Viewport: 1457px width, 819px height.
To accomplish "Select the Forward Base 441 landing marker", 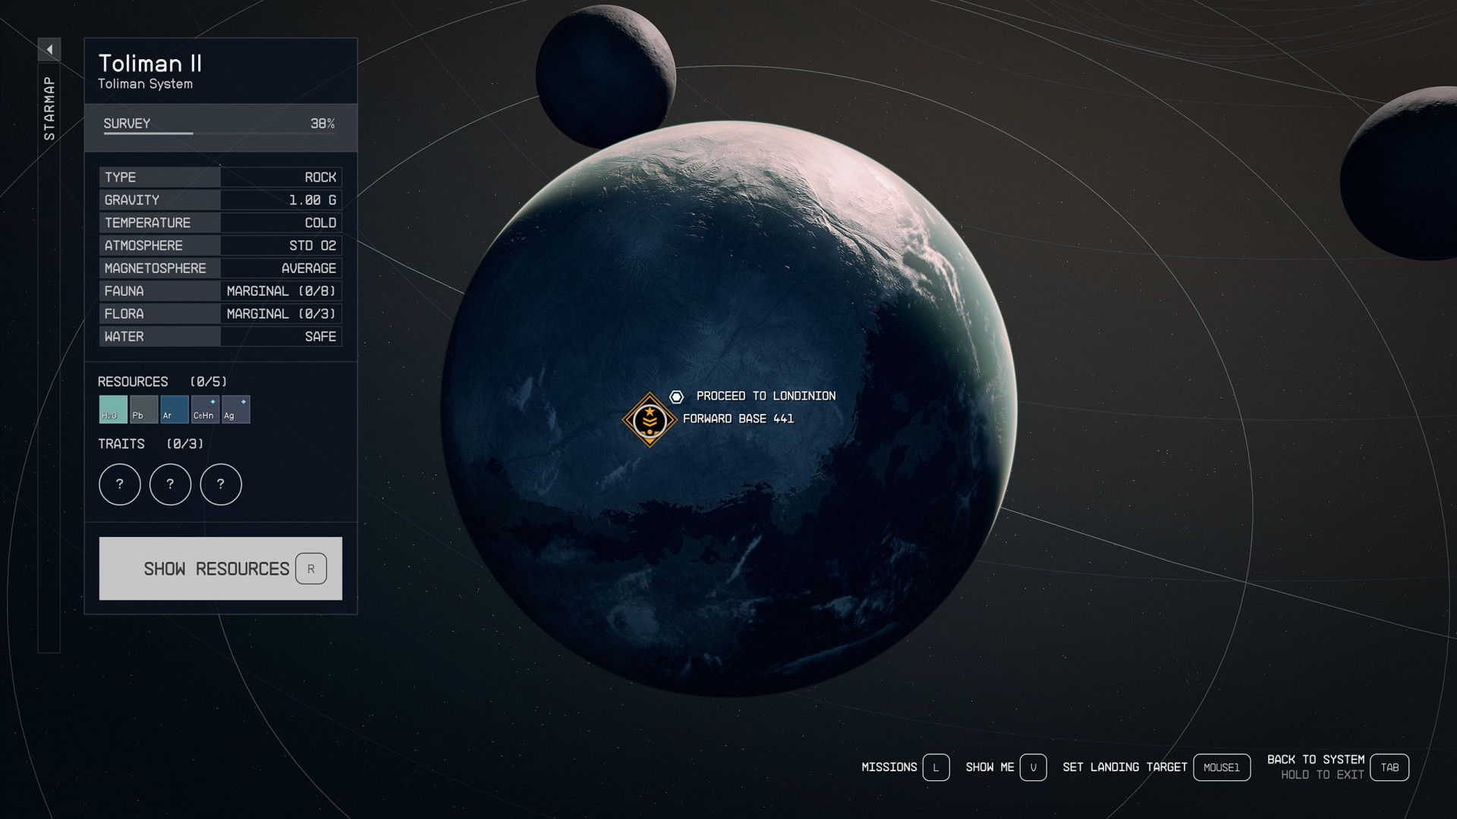I will (650, 420).
